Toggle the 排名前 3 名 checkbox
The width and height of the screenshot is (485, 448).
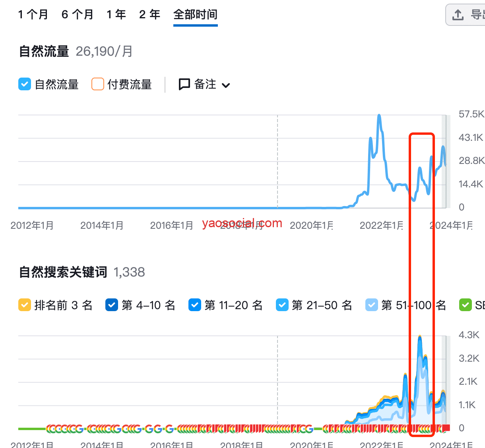point(25,305)
